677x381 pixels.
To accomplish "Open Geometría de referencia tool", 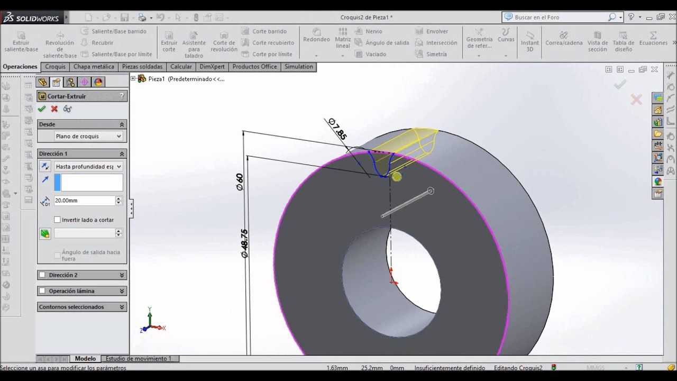I will pyautogui.click(x=479, y=39).
